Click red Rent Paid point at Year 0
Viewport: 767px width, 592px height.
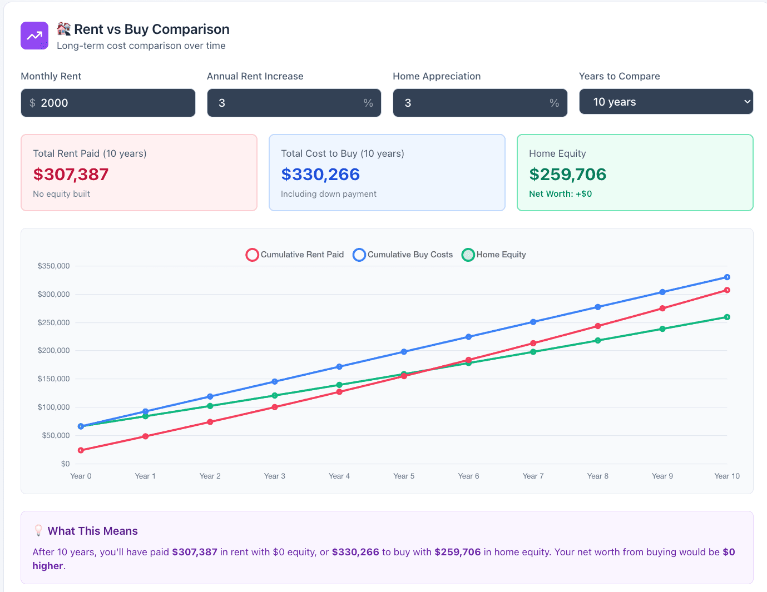click(81, 450)
